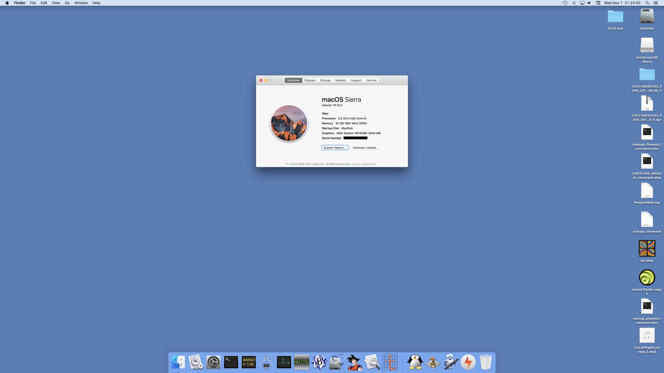Click the macOS Sierra mountain logo
Screen dimensions: 664x373
pos(289,123)
